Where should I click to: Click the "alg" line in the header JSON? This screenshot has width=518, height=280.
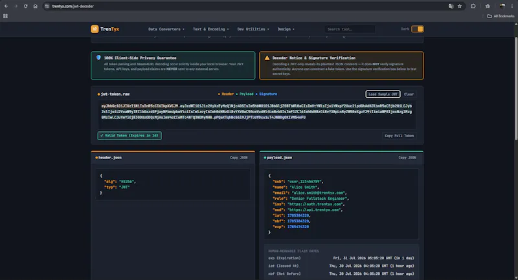120,182
